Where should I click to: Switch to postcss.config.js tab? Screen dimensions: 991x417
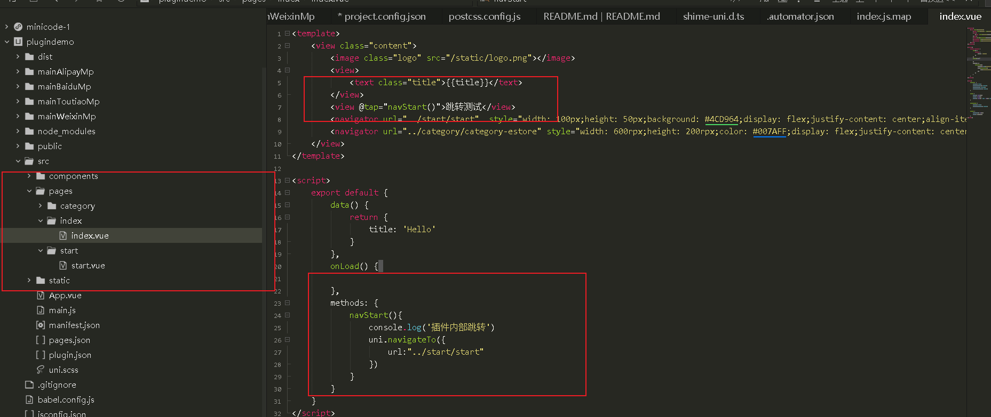[485, 17]
